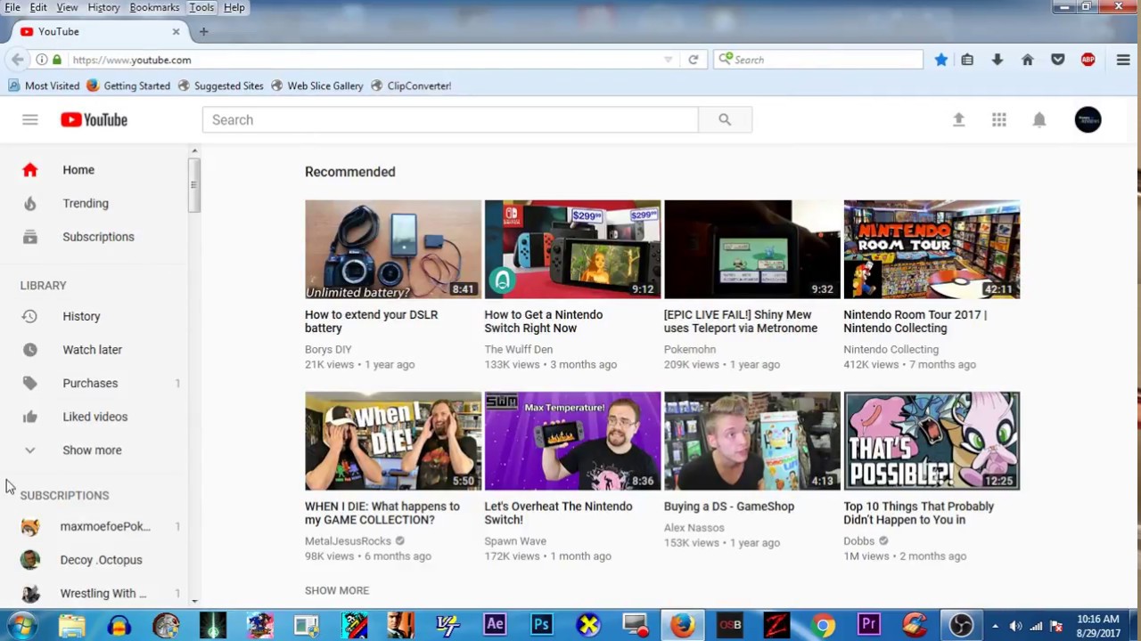Click the Firefox search box

[x=818, y=60]
